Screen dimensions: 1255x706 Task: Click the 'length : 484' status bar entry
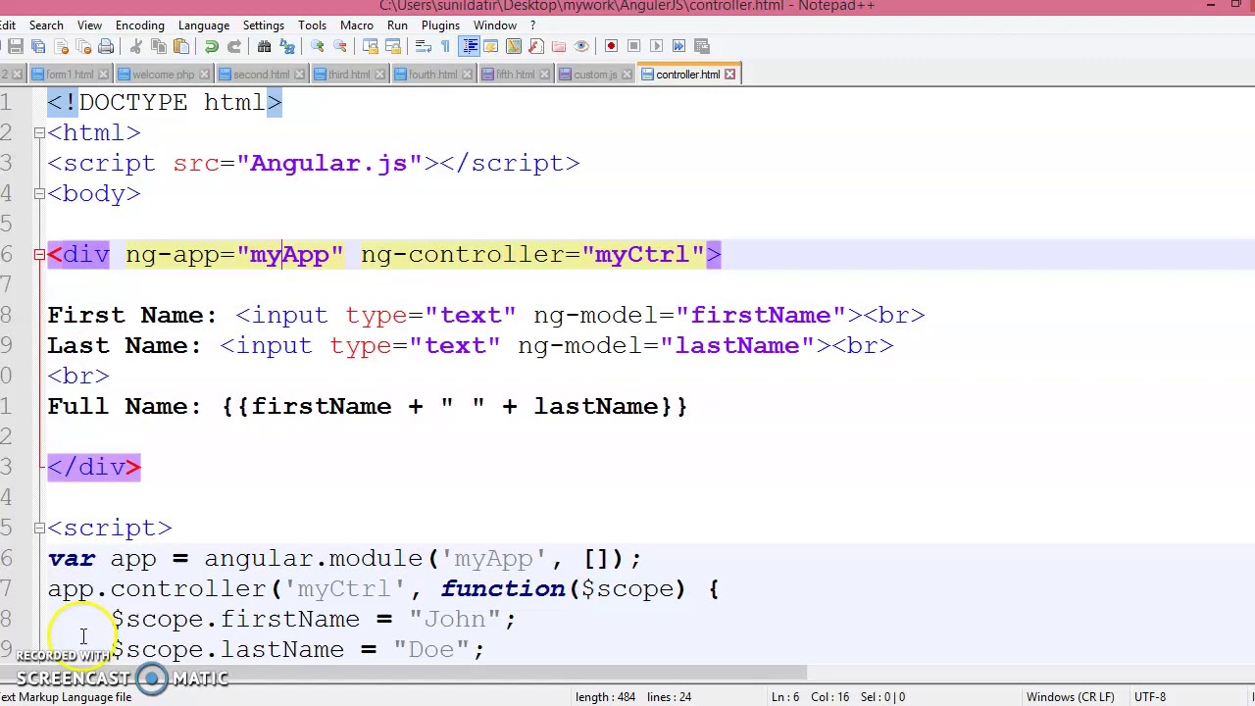pyautogui.click(x=606, y=697)
